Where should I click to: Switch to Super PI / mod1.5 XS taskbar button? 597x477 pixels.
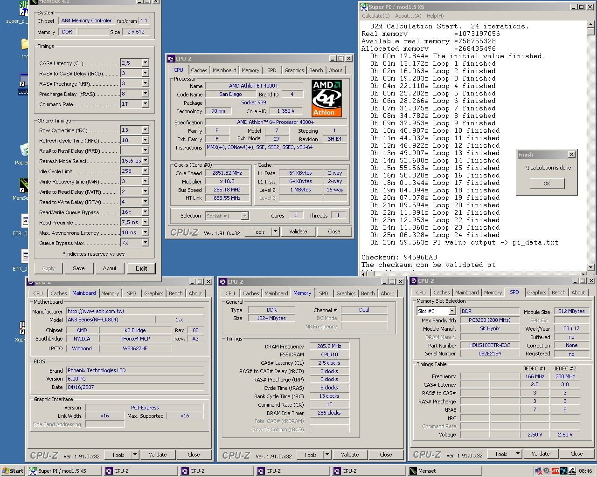click(x=63, y=471)
